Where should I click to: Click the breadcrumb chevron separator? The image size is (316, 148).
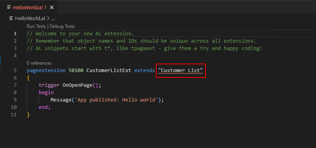48,19
